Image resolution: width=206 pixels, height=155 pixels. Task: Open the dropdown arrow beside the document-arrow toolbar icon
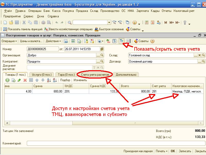pyautogui.click(x=102, y=41)
